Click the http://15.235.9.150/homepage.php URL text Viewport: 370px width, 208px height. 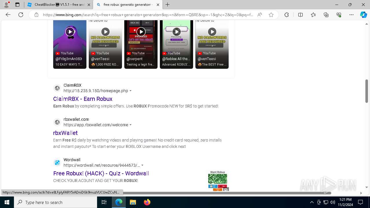click(x=96, y=91)
